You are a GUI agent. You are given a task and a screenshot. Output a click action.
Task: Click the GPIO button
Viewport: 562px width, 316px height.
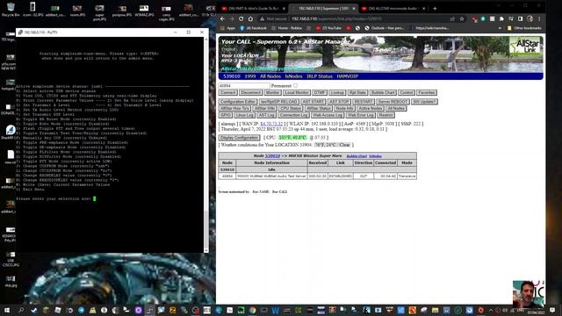point(226,115)
